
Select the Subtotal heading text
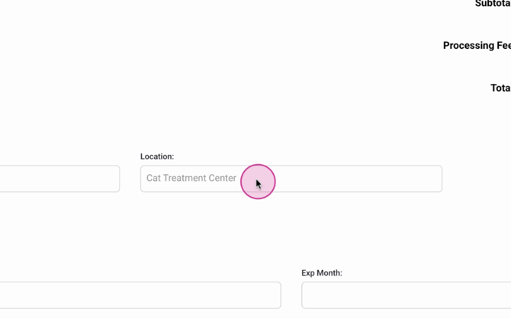tap(493, 4)
